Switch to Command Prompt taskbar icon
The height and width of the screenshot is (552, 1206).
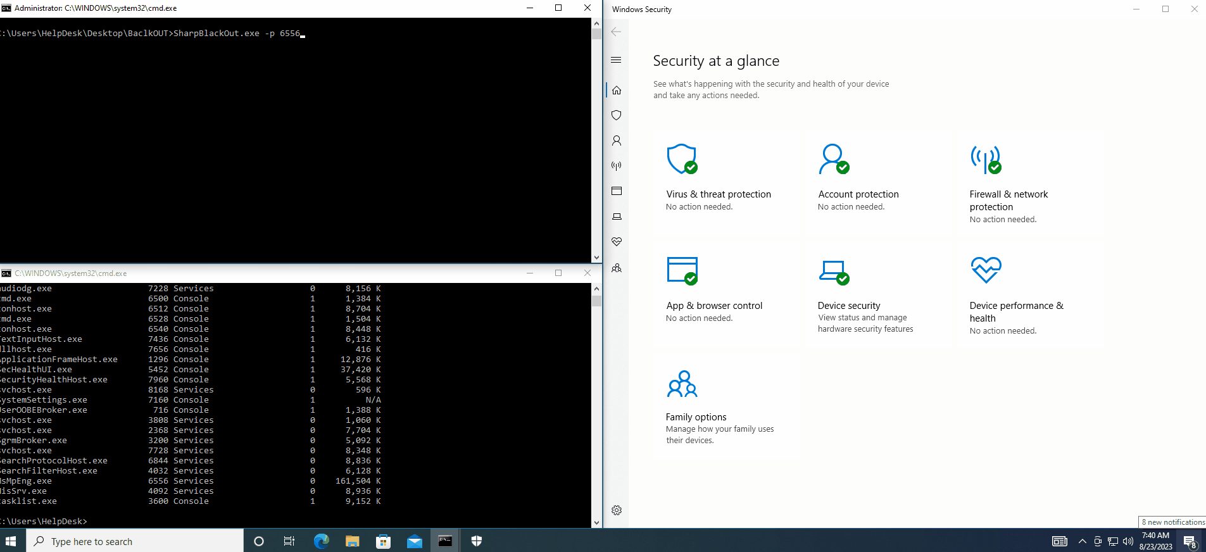pos(446,541)
